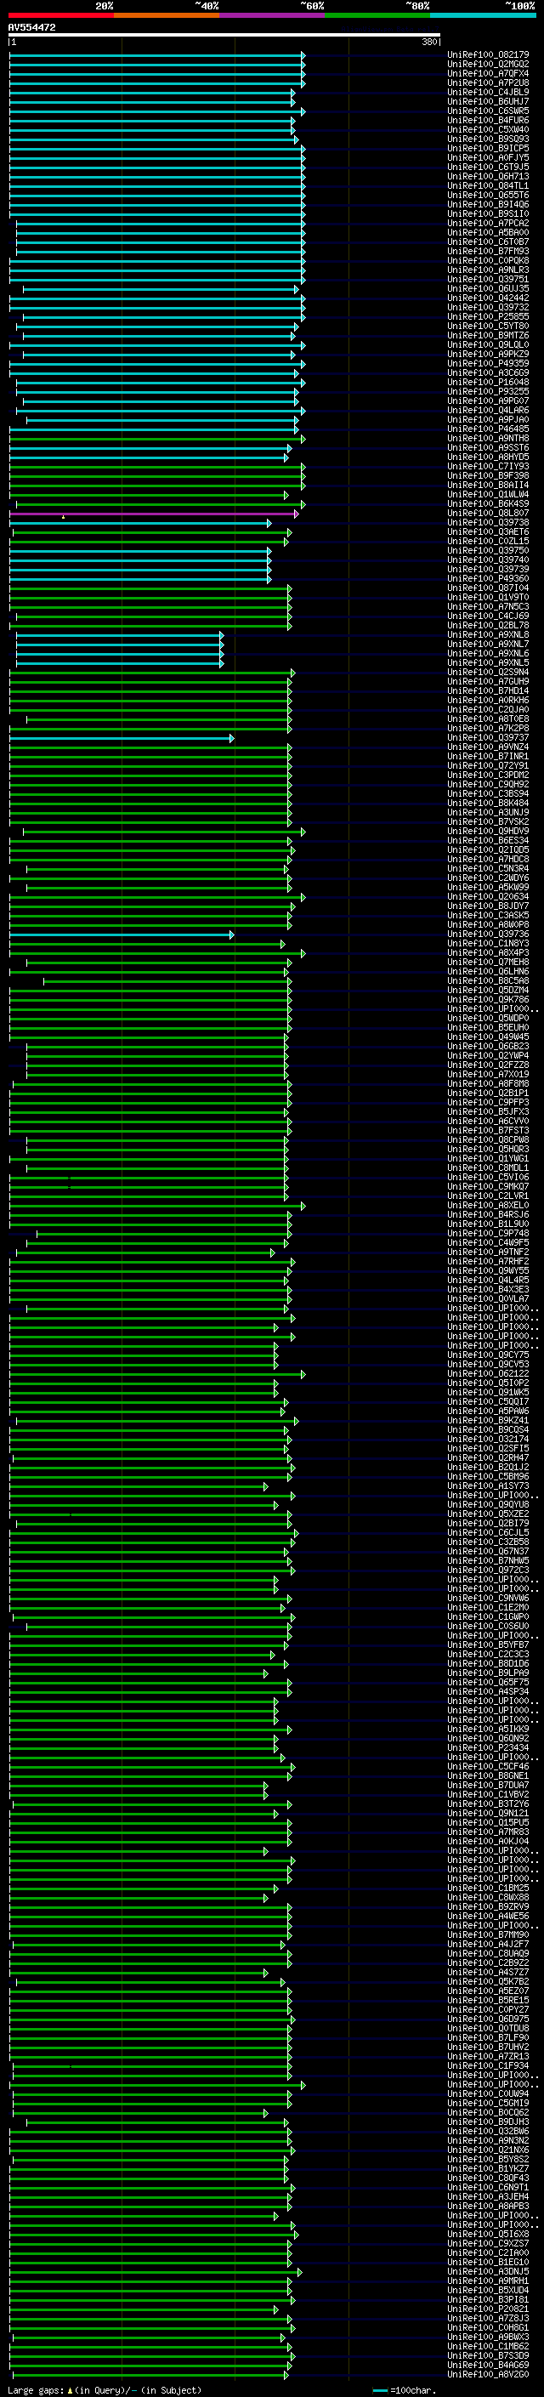
Task: Select hit label UniRef100_A8V2G0
Action: (x=488, y=2374)
